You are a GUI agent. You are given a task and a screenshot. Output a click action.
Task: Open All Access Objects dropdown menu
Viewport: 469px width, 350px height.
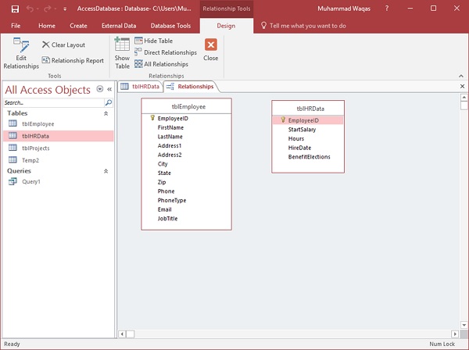click(x=100, y=89)
